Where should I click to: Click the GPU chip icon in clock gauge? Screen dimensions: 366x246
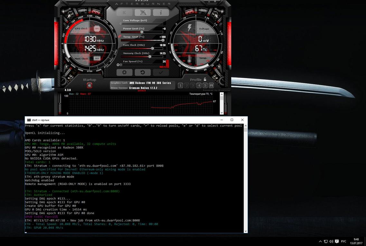pos(97,29)
